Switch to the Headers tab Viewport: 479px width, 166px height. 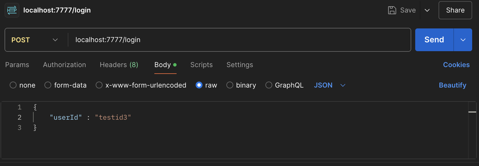point(119,65)
